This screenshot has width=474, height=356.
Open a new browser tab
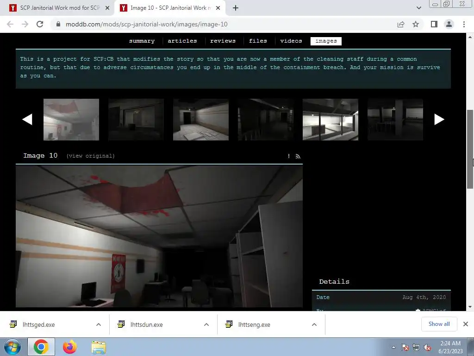coord(236,8)
